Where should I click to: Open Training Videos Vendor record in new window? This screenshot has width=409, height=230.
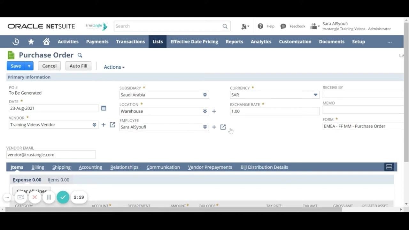[x=112, y=125]
